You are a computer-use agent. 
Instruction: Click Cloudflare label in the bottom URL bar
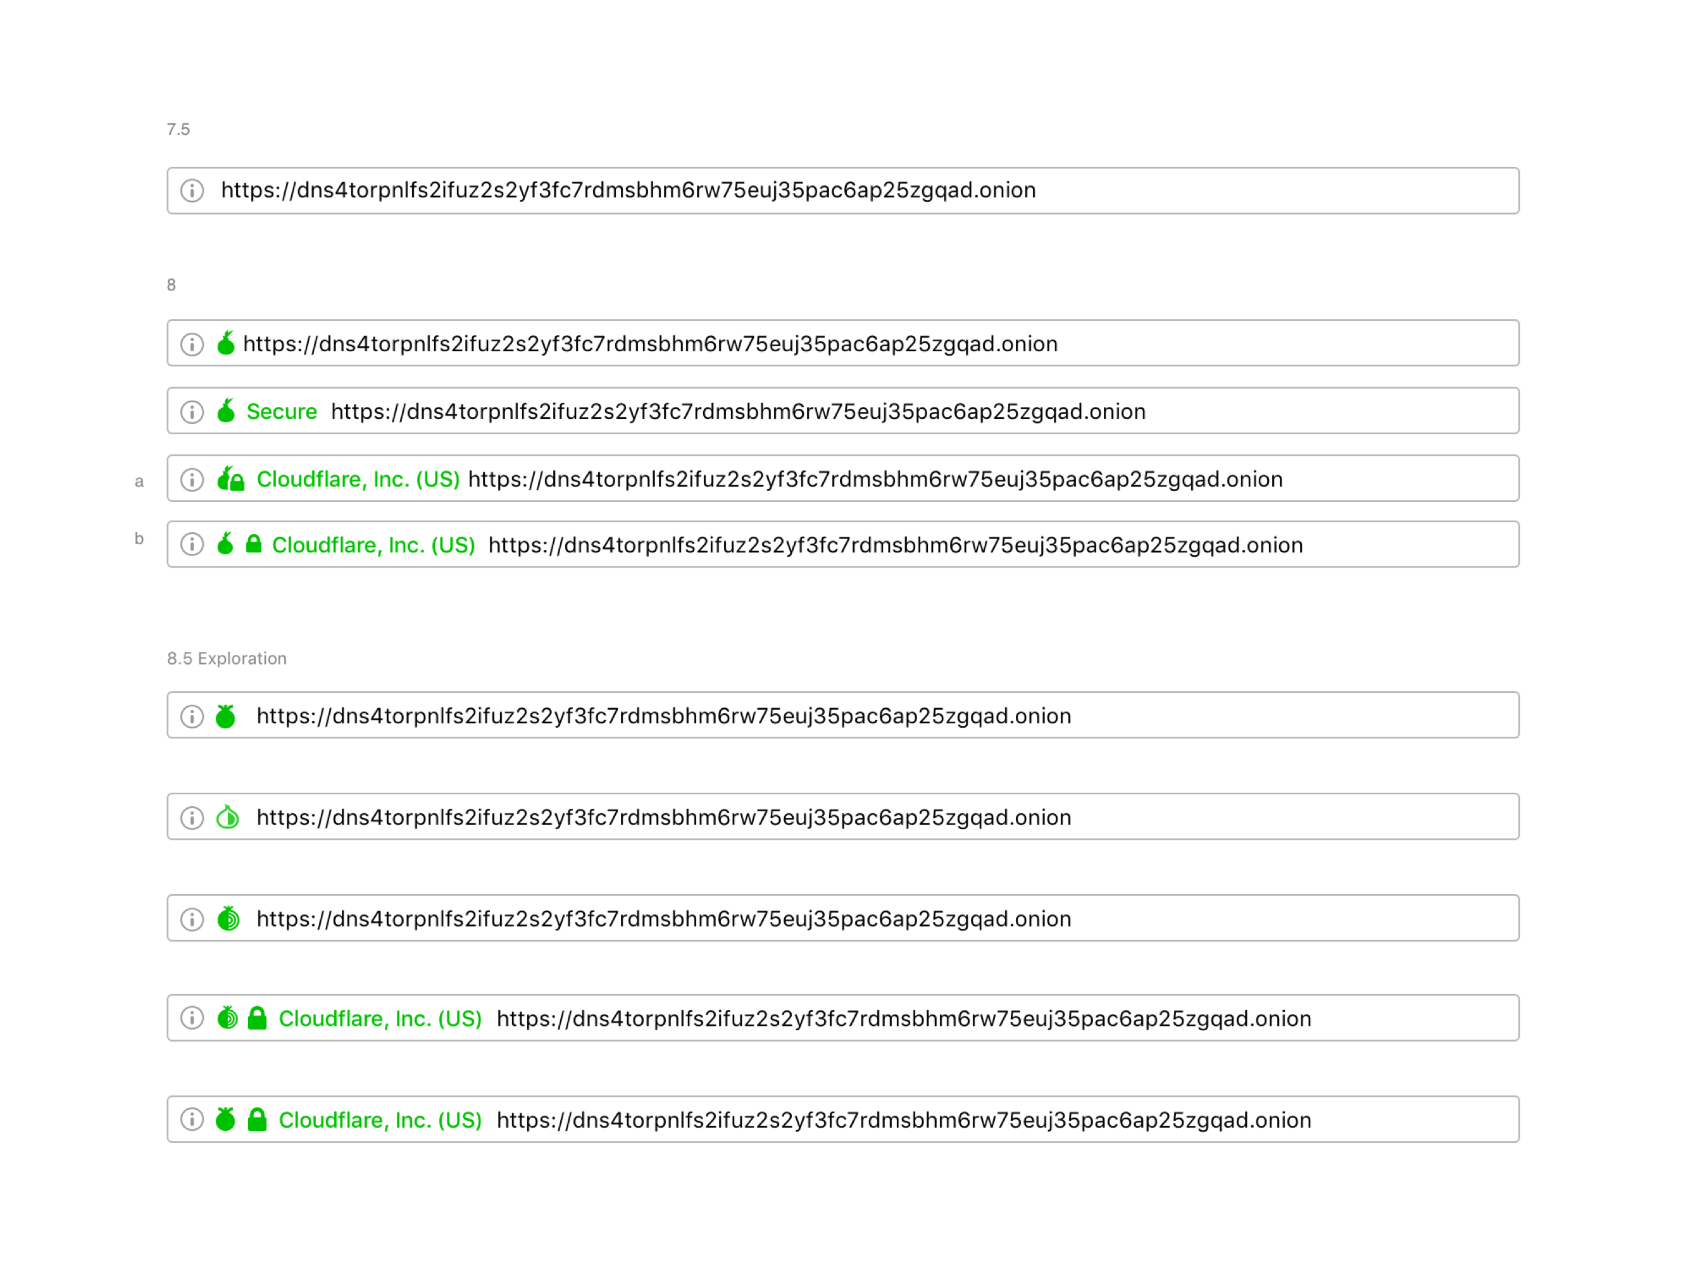[x=380, y=1120]
